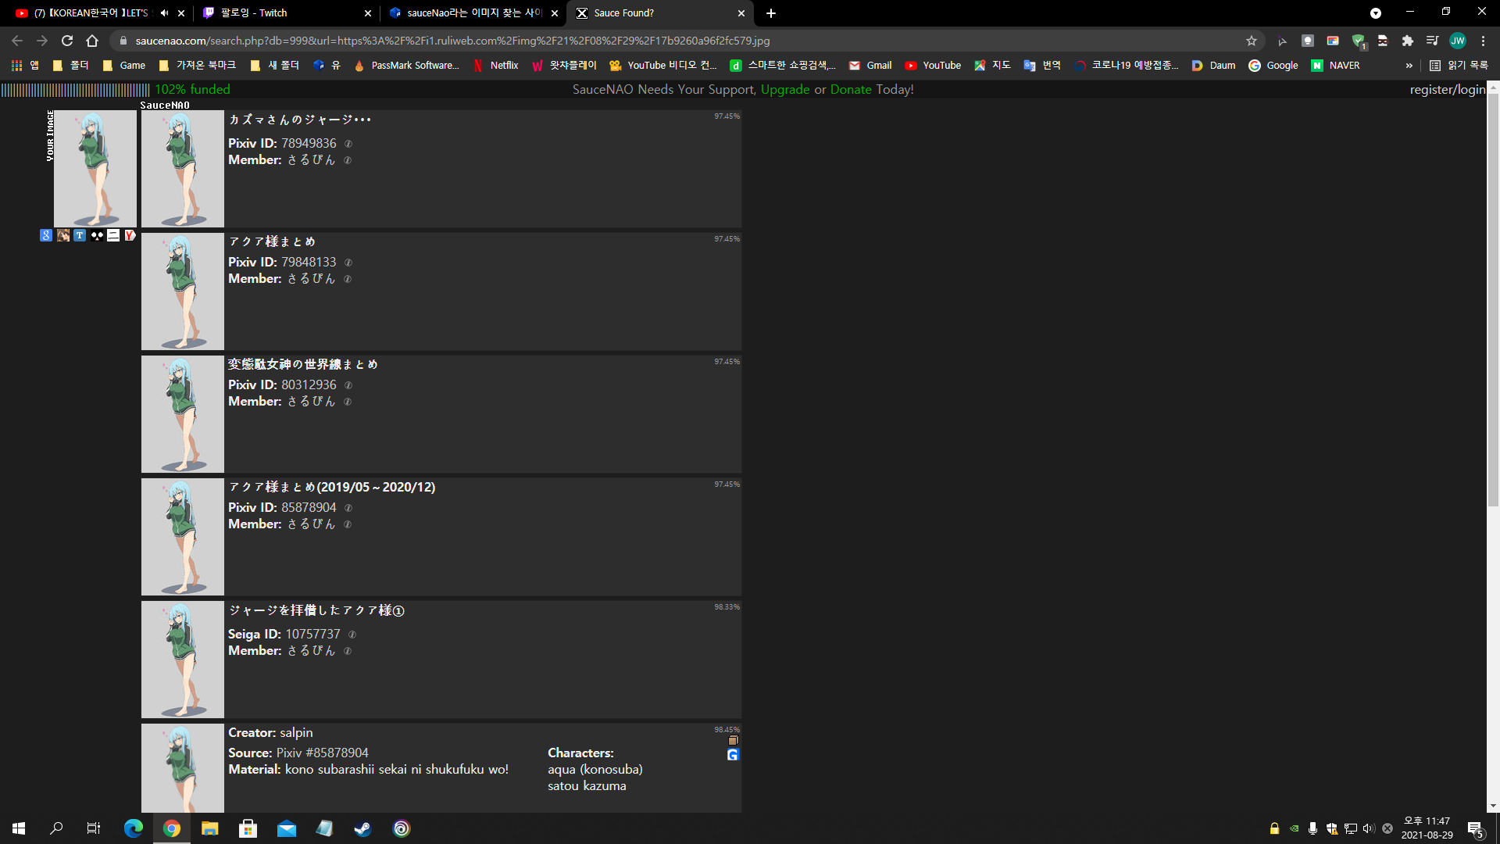Screen dimensions: 1500x844
Task: Open the Your Image thumbnail
Action: (x=95, y=169)
